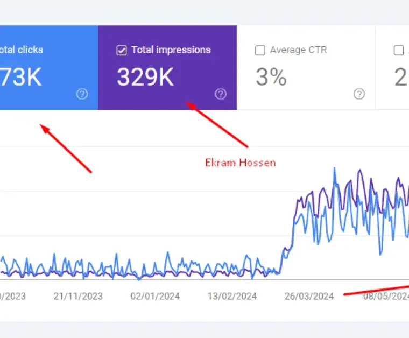This screenshot has height=338, width=409.
Task: Click the Ekram Hossen red watermark text
Action: pyautogui.click(x=240, y=163)
